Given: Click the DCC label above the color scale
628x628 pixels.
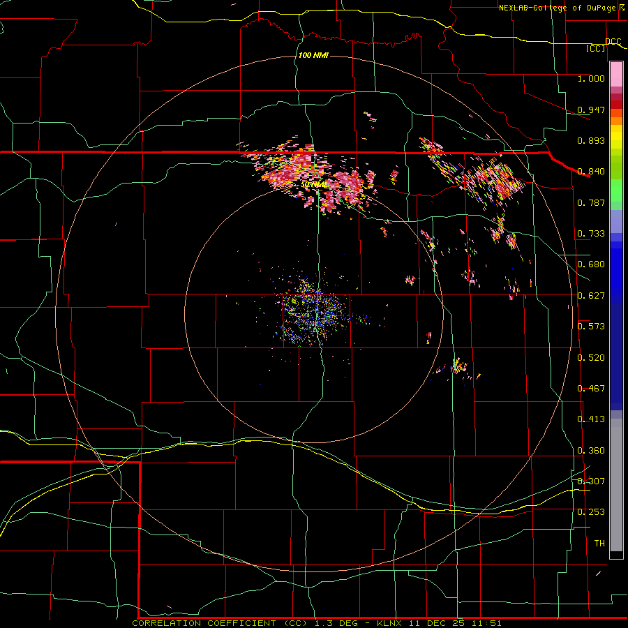Looking at the screenshot, I should pyautogui.click(x=613, y=41).
